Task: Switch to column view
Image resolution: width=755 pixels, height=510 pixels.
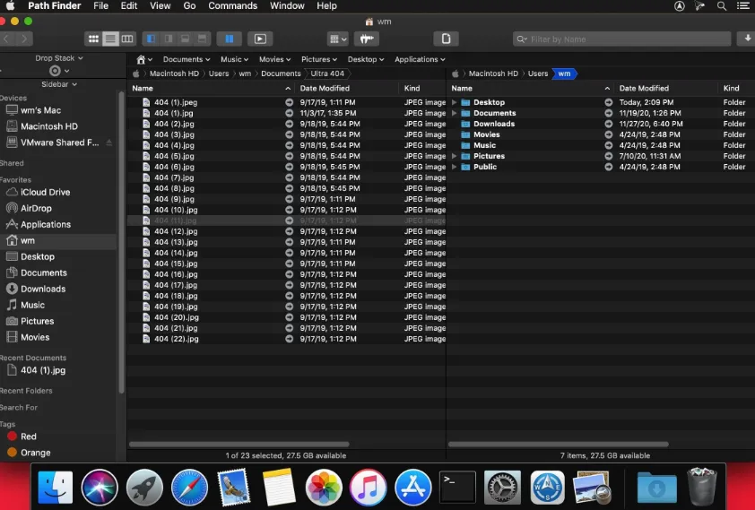Action: coord(127,39)
